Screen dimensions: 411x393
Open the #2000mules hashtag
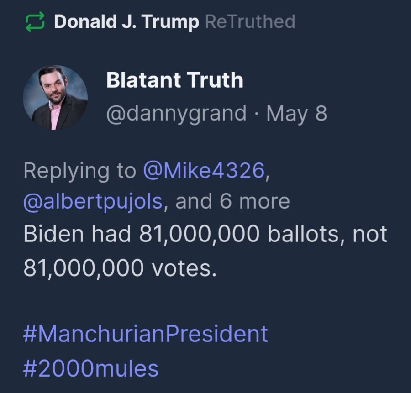coord(90,367)
